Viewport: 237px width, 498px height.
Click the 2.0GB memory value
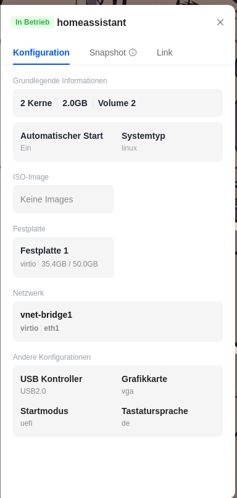click(x=75, y=103)
